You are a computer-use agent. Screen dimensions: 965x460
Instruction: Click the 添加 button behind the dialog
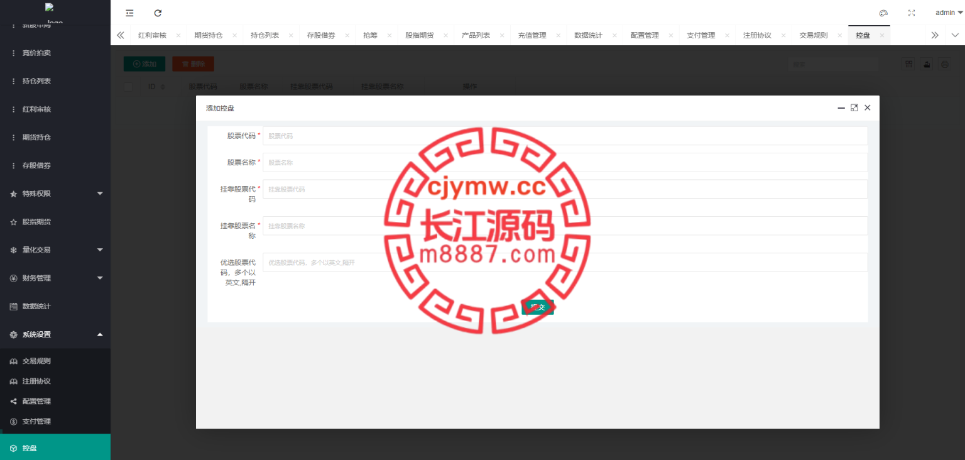[144, 63]
